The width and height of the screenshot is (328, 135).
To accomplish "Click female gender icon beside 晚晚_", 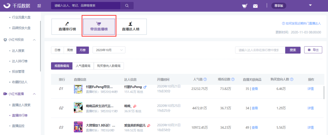I will click(135, 106).
